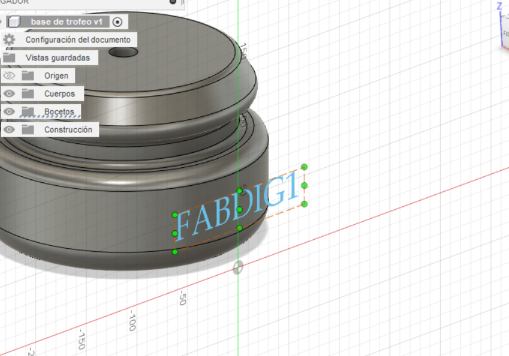Click the top-left corner handle of the FABDIG1 text box
Image resolution: width=509 pixels, height=356 pixels.
174,215
